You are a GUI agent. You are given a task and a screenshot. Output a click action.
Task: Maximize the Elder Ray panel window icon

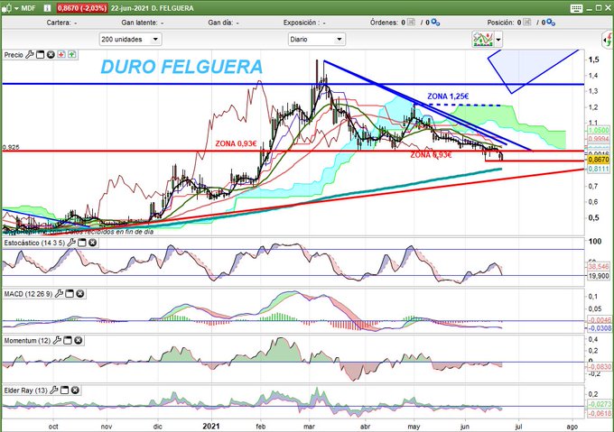tap(65, 391)
